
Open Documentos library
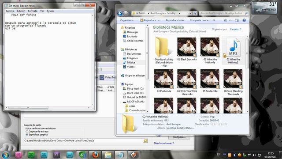tap(134, 54)
